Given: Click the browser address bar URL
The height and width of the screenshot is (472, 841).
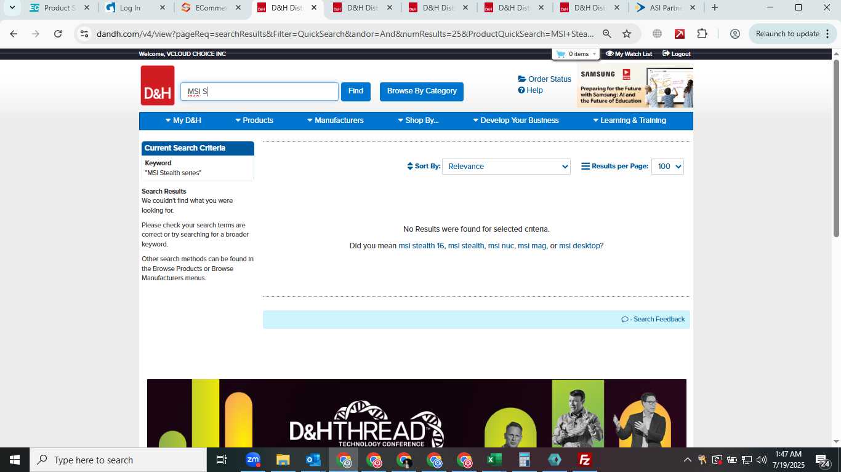Looking at the screenshot, I should (345, 34).
